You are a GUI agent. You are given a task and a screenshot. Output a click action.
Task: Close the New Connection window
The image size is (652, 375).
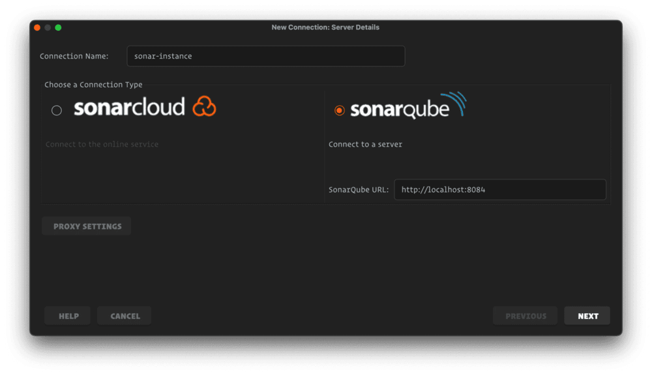[37, 27]
